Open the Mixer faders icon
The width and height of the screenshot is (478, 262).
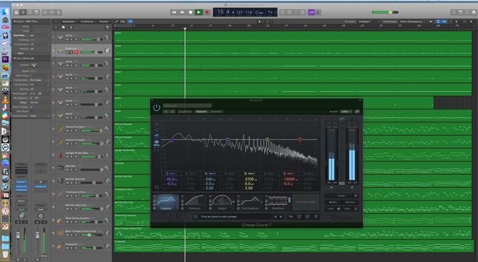pos(52,12)
